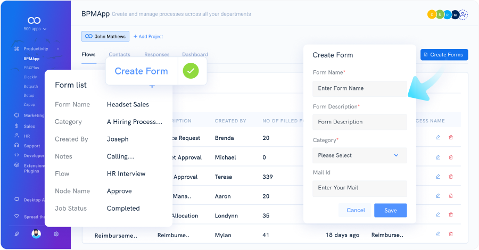Delete the form created by Michael
Viewport: 479px width, 250px height.
tap(451, 157)
